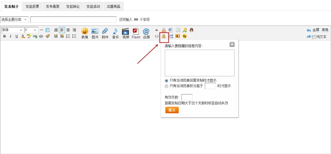This screenshot has width=331, height=154.
Task: Apply italic formatting with the I icon
Action: coord(10,36)
